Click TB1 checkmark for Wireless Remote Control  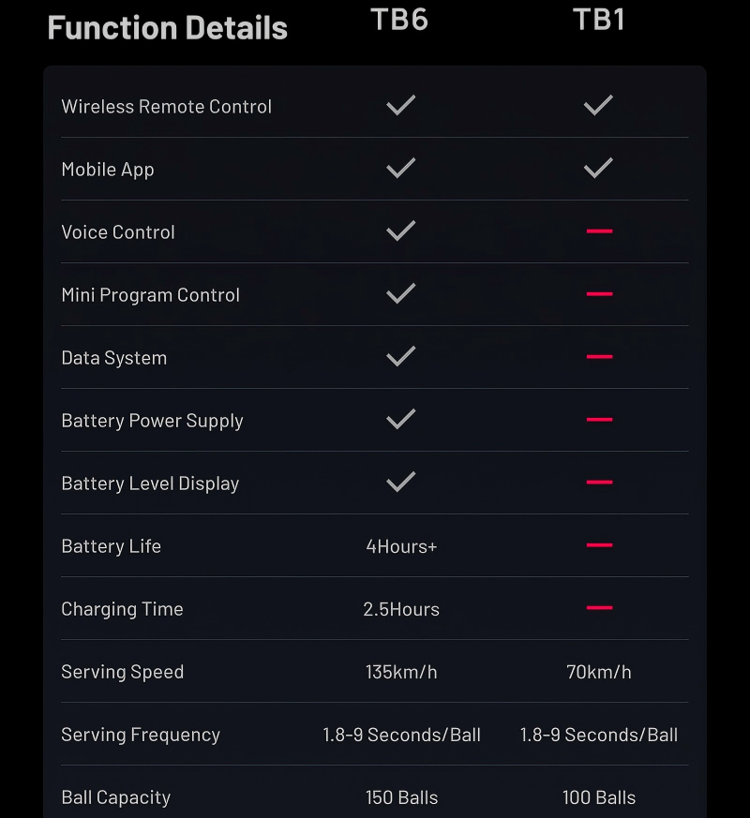coord(598,106)
